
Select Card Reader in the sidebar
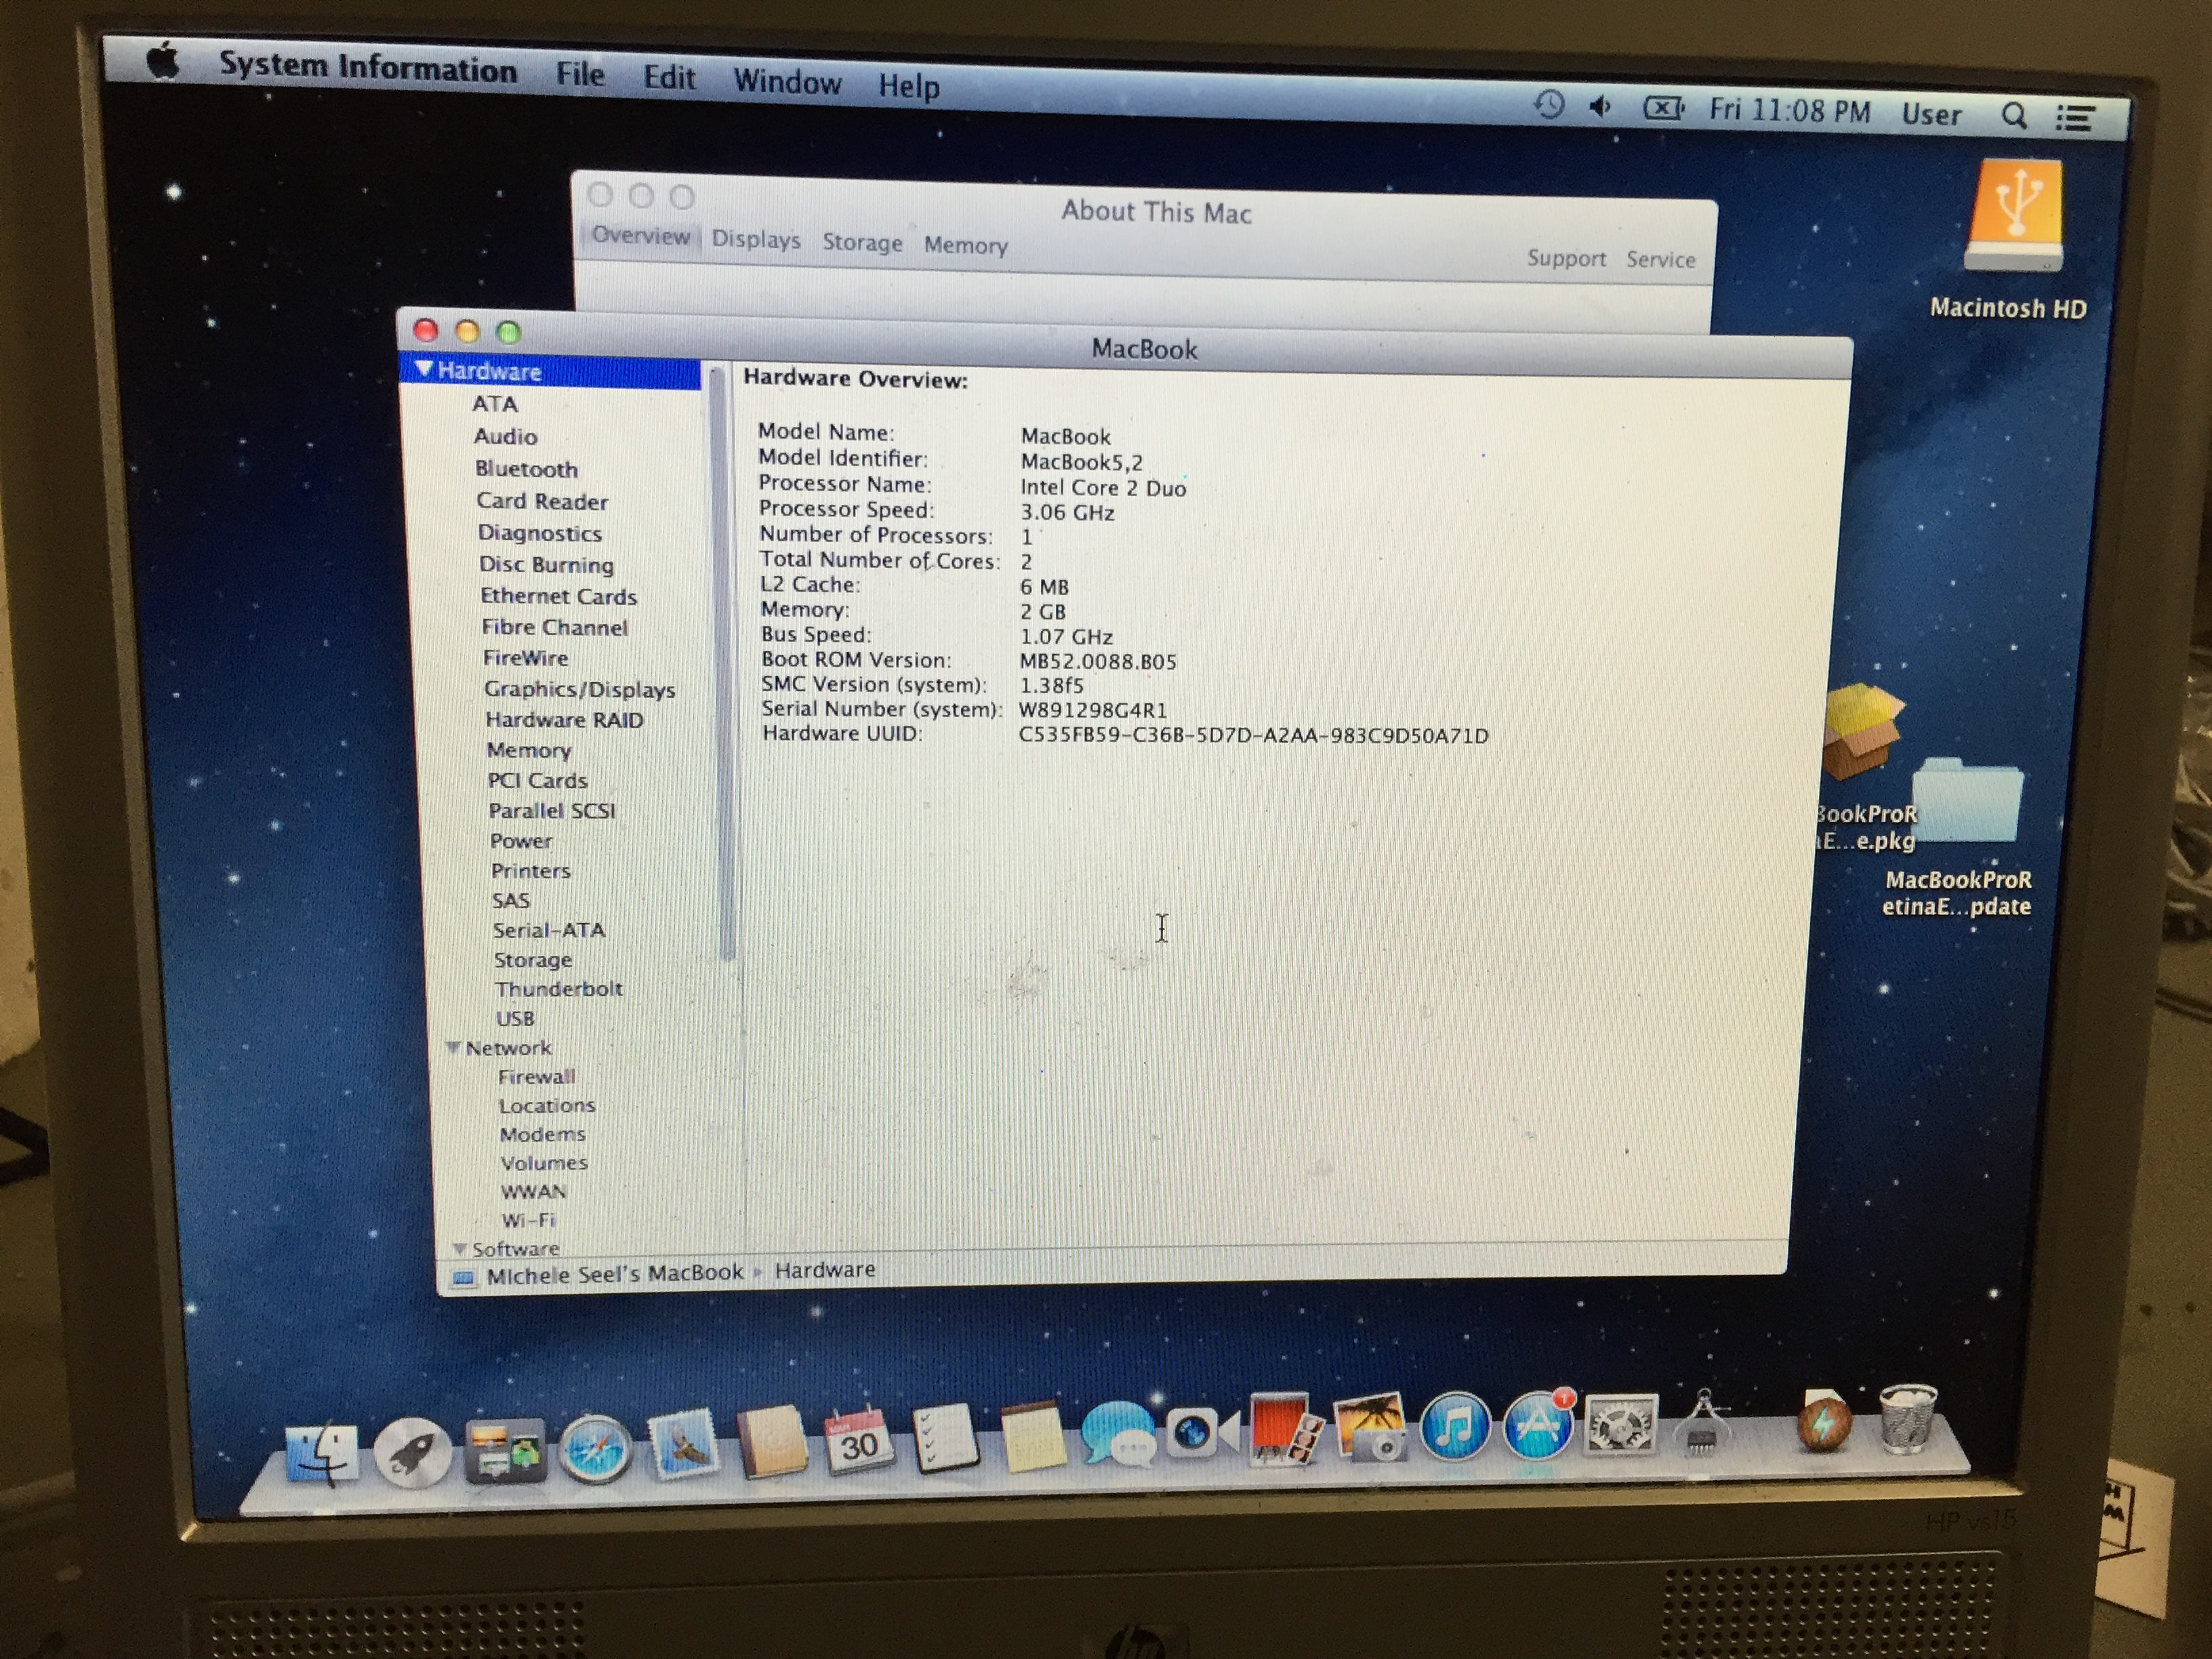pyautogui.click(x=542, y=501)
